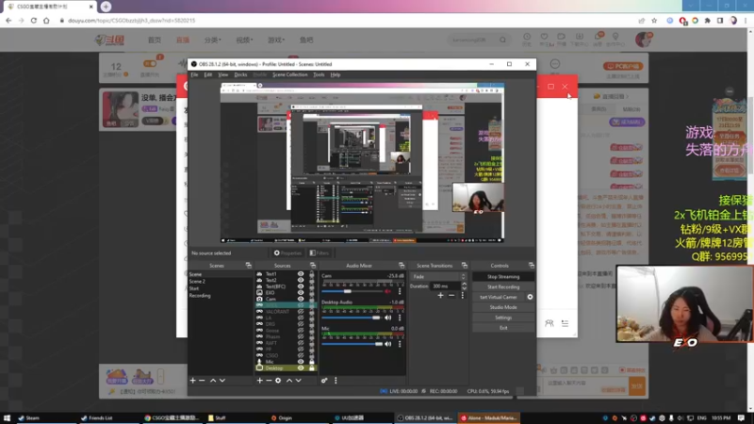
Task: Open the Help menu in OBS
Action: pos(336,74)
